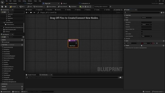Stop the play session
The image size is (165, 93).
tap(85, 7)
